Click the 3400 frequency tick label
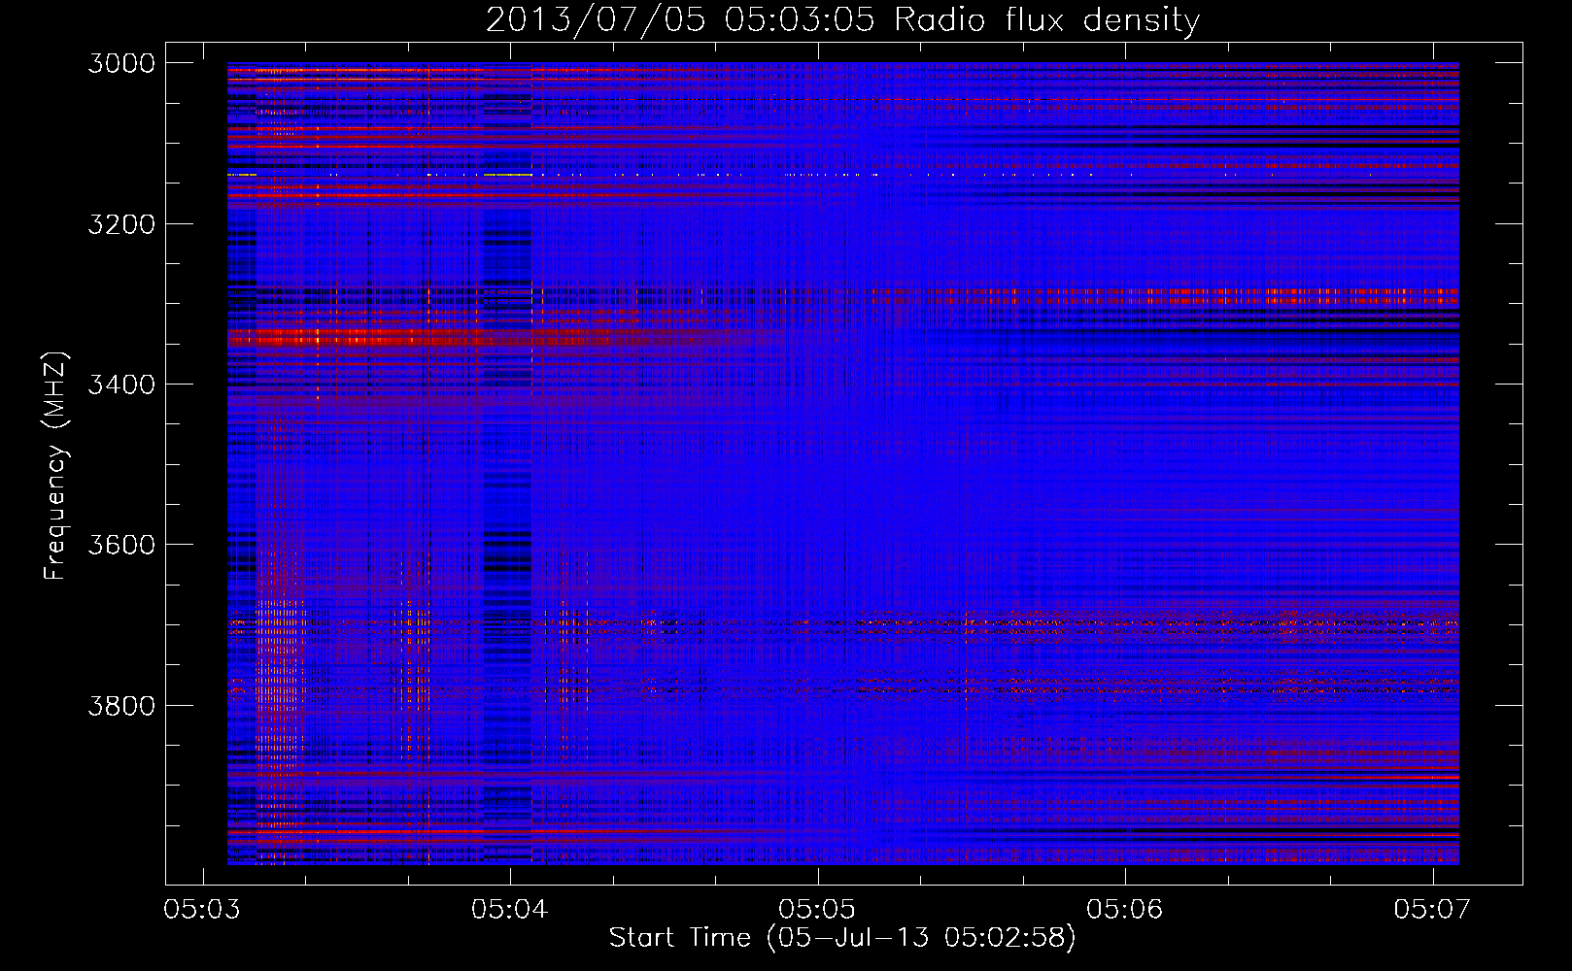The width and height of the screenshot is (1572, 971). (121, 385)
